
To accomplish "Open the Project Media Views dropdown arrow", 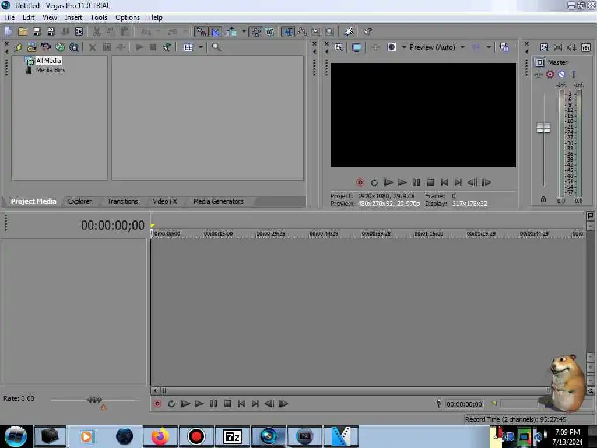I will (201, 47).
